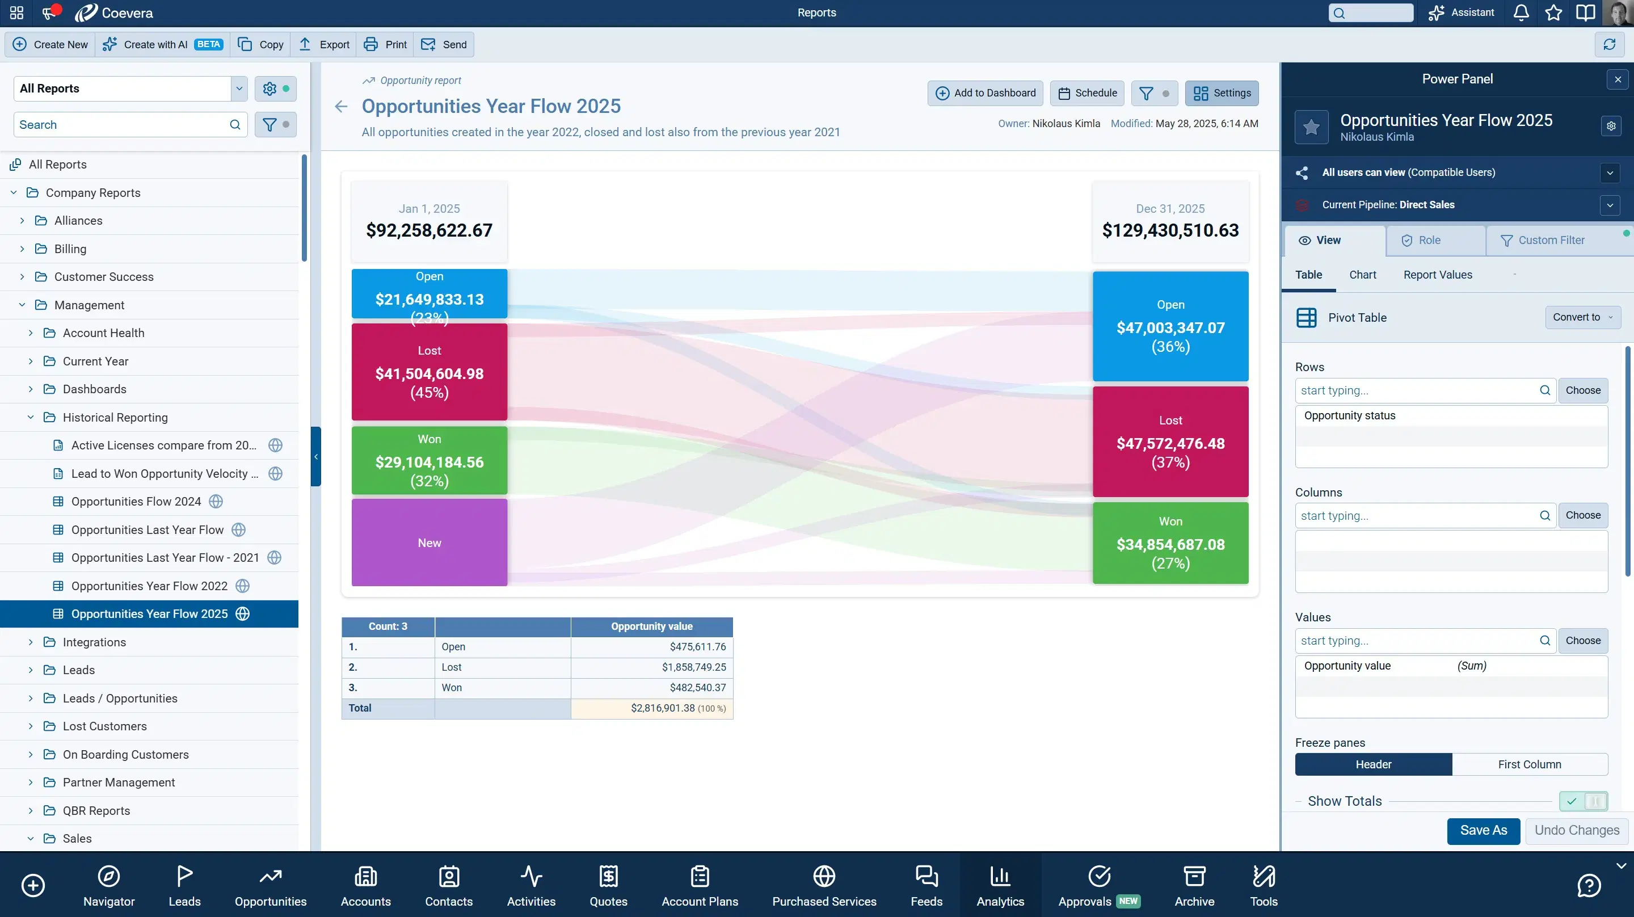The image size is (1634, 917).
Task: Open Feeds from the bottom navigation
Action: (x=926, y=884)
